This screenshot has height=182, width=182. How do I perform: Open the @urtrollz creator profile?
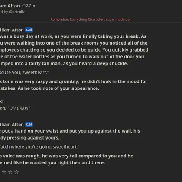tap(17, 12)
